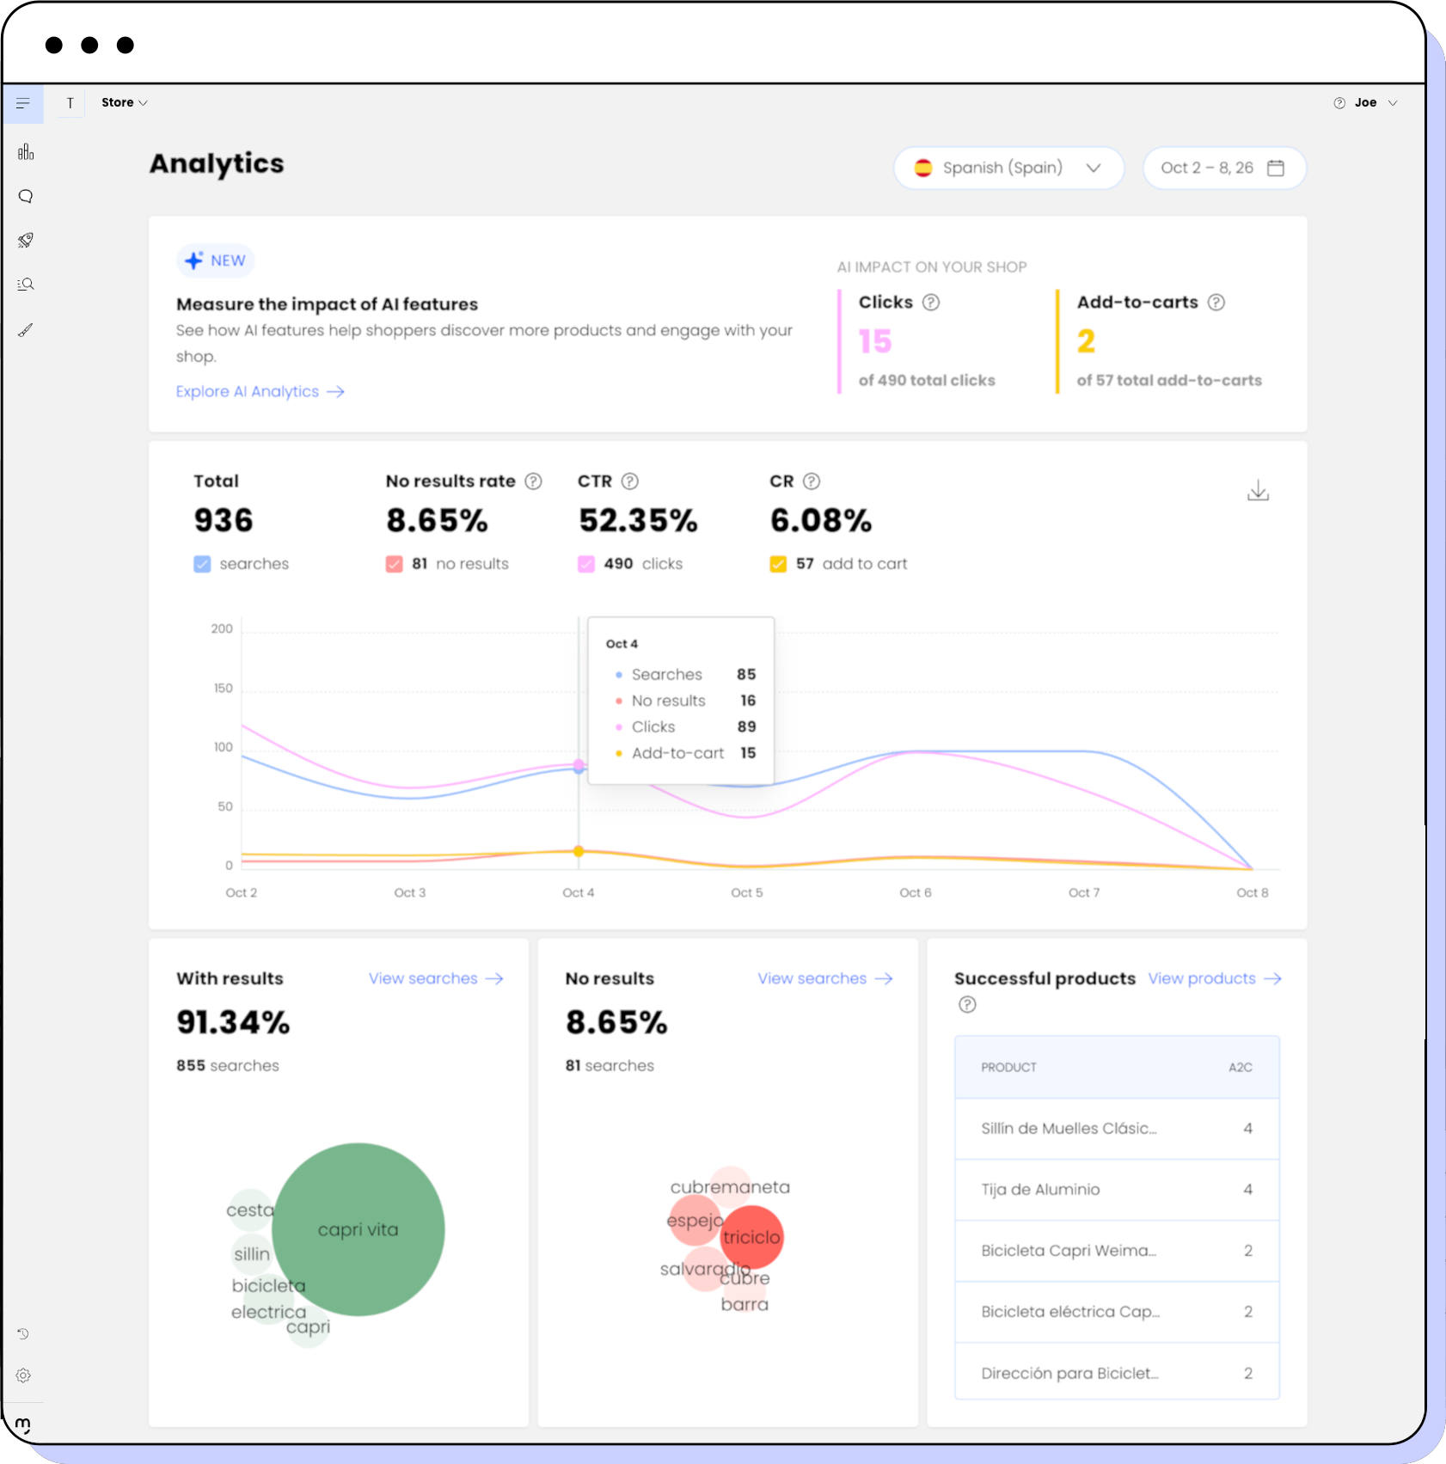Screen dimensions: 1446x1464
Task: Click the T store avatar
Action: [70, 103]
